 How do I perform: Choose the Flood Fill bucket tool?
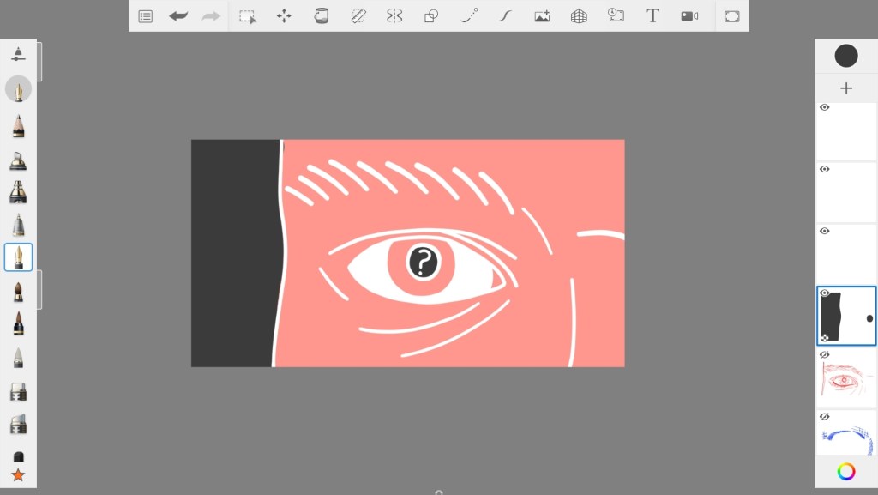pos(322,16)
